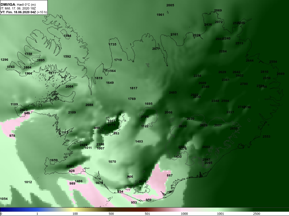Select the legend label '501'
The width and height of the screenshot is (289, 216).
pos(147,214)
